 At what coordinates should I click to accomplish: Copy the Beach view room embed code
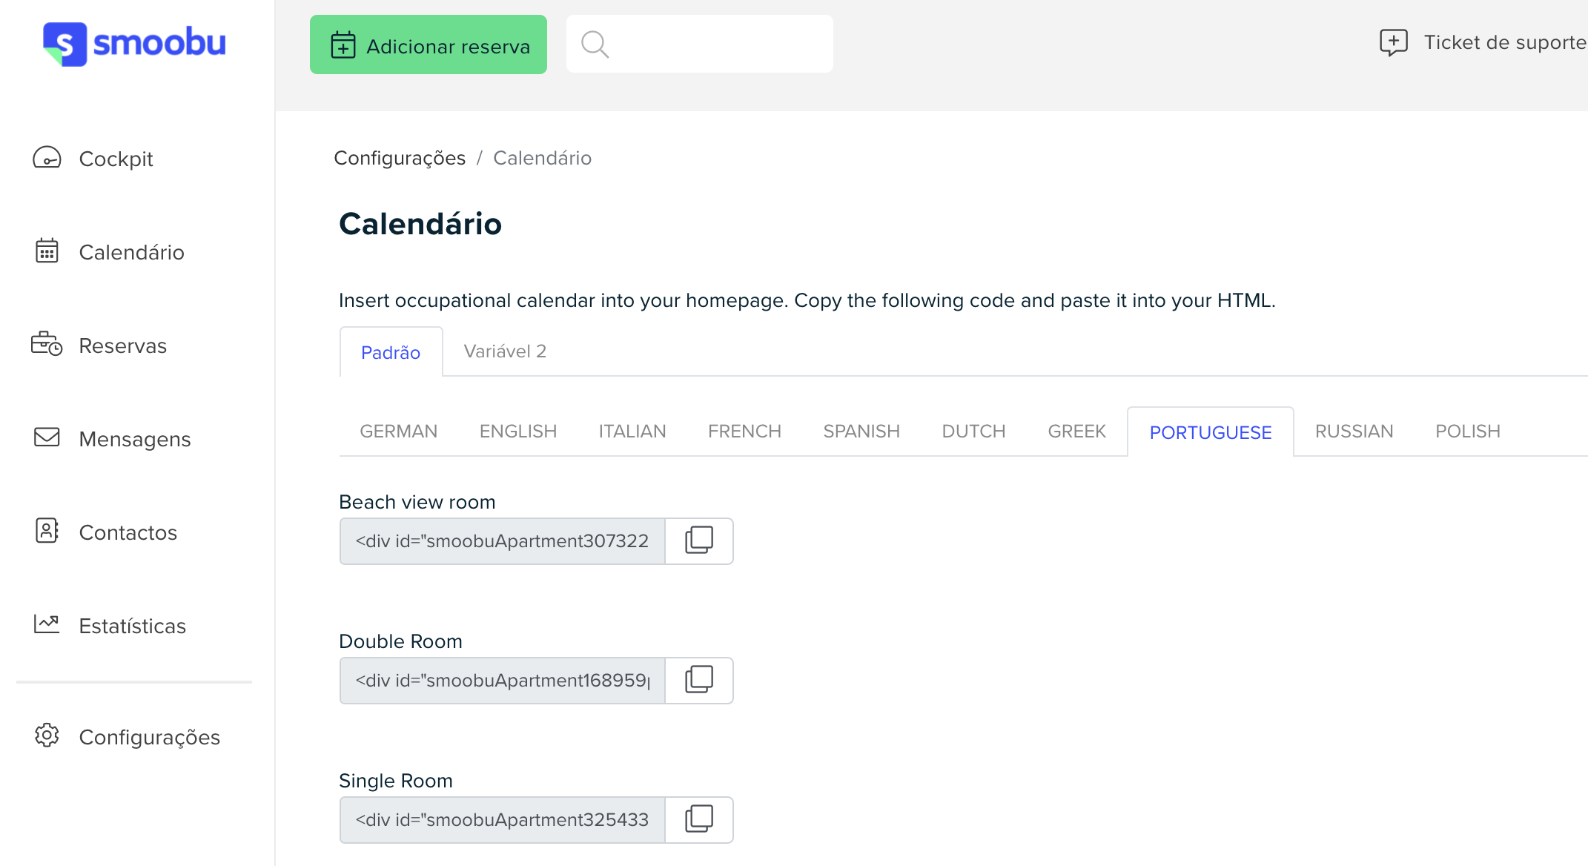point(699,541)
